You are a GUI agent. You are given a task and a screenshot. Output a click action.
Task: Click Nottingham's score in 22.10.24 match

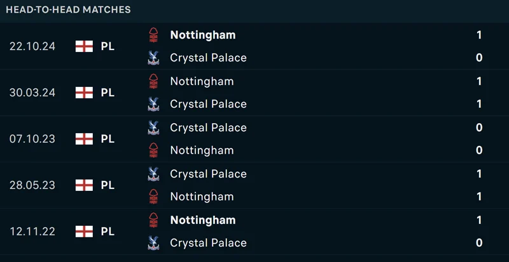[479, 35]
